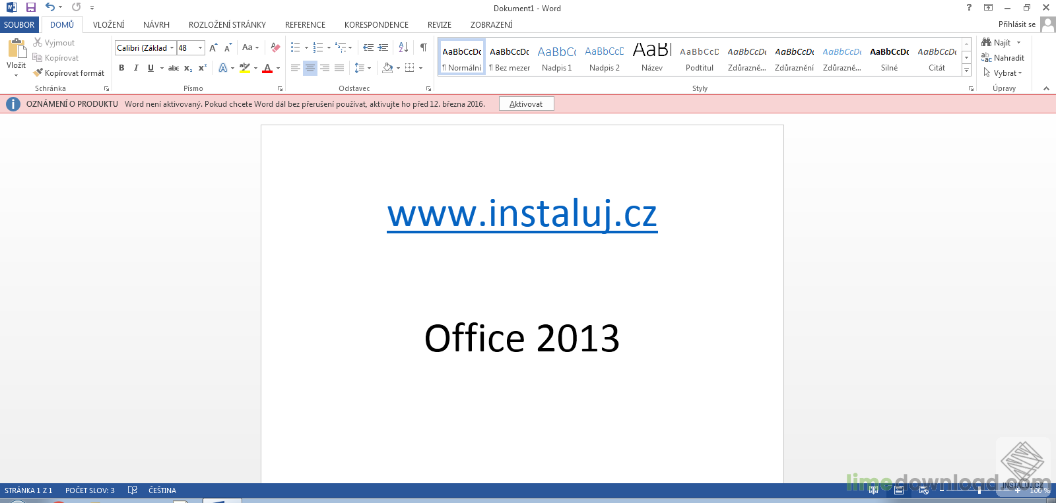Decrease paragraph indent

pos(368,47)
